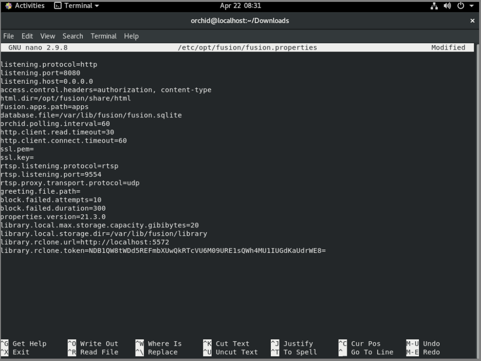Click the distro logo beside Activities
The width and height of the screenshot is (481, 361).
[x=8, y=6]
